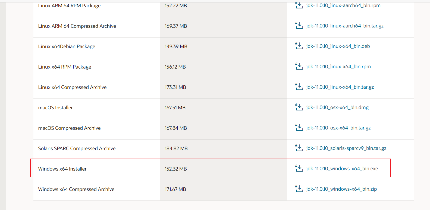430x210 pixels.
Task: Click download icon for linux-aarch64_bin.tar.gz
Action: click(299, 25)
